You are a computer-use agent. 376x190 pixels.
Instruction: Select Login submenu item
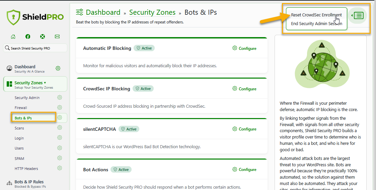[19, 138]
